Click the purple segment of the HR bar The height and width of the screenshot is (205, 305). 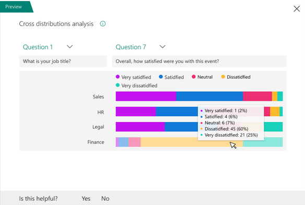(136, 112)
